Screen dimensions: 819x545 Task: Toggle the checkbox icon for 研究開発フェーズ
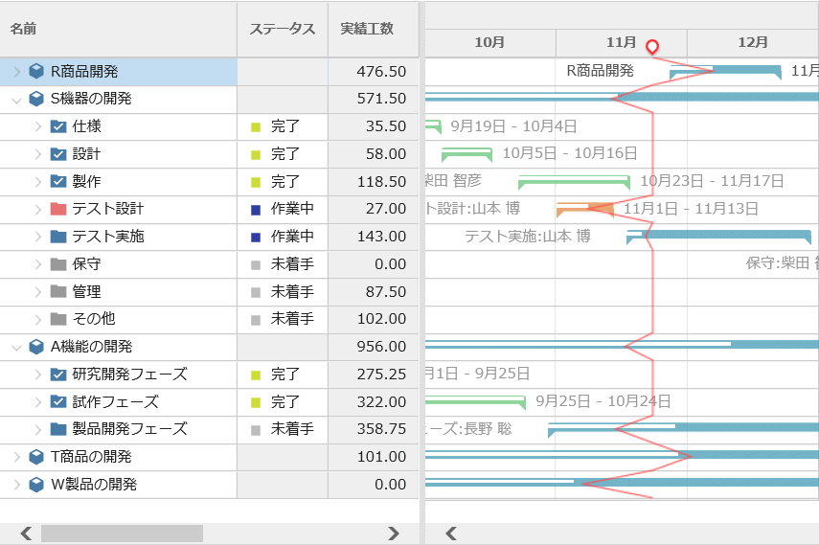pyautogui.click(x=58, y=375)
